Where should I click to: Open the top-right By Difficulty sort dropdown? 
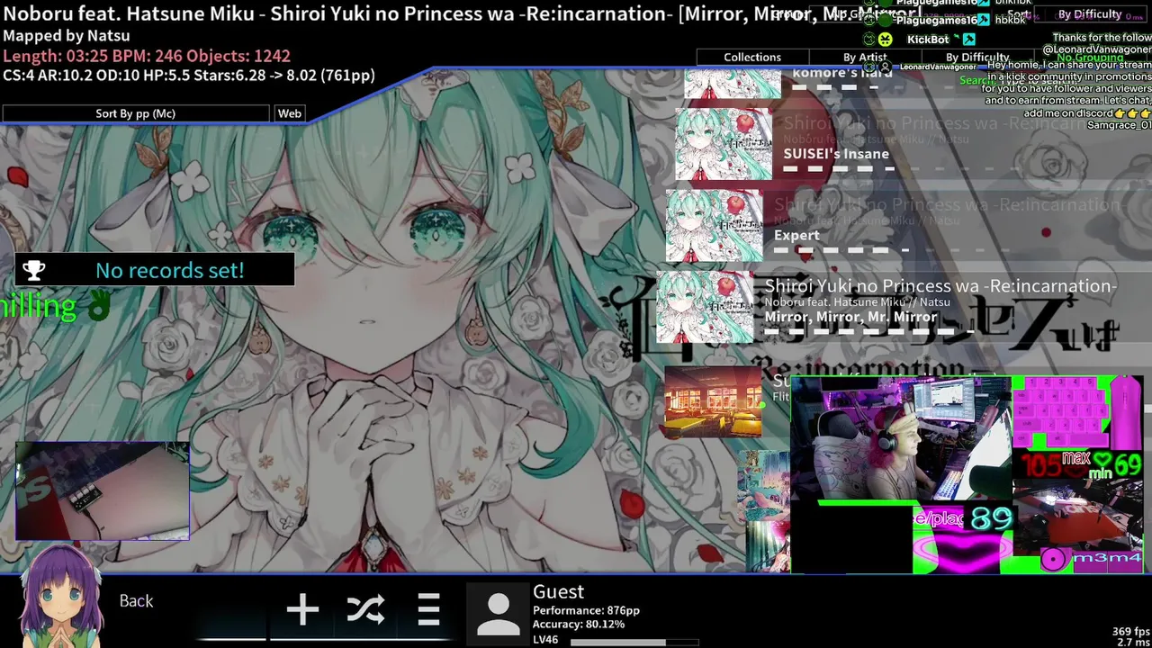tap(1089, 14)
